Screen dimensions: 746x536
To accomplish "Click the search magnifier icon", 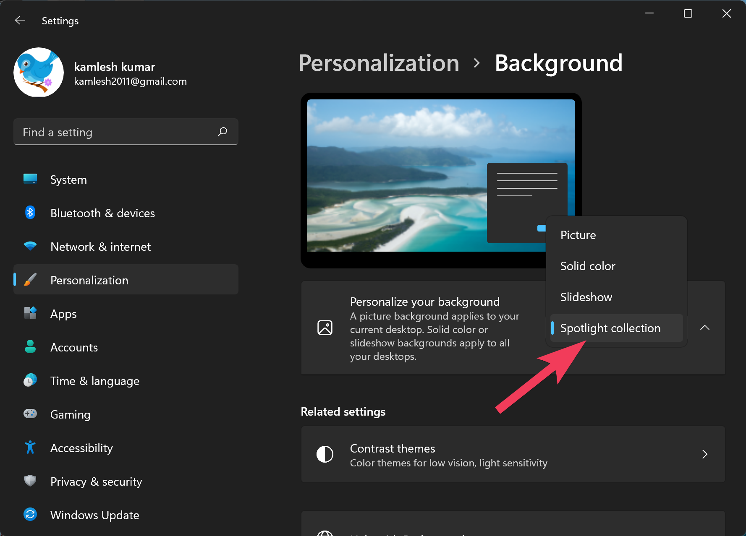I will pos(222,132).
